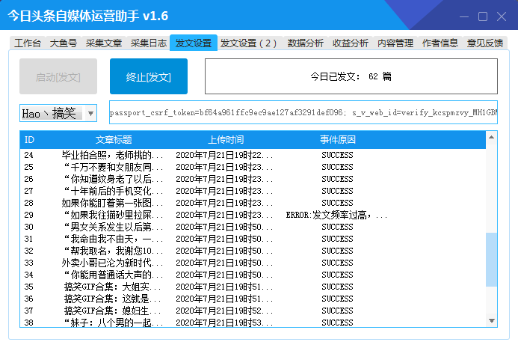This screenshot has width=518, height=348.
Task: Open the 作者信息 tab
Action: [440, 43]
